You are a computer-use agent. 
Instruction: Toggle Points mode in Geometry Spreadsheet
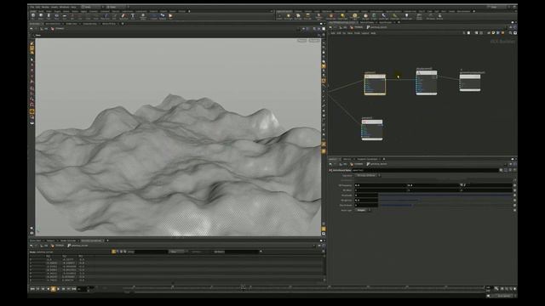tap(113, 252)
